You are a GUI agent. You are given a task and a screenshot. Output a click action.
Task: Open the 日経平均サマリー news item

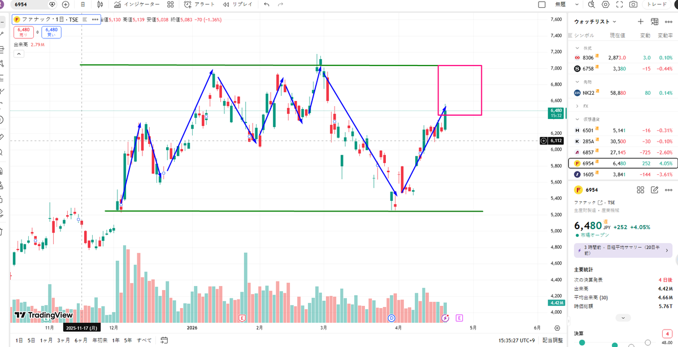click(x=623, y=250)
